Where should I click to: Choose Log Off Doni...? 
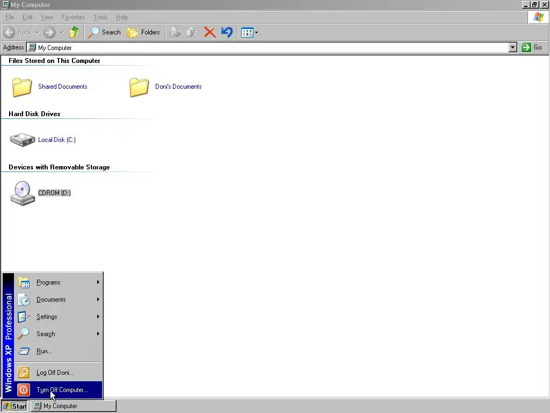[x=59, y=373]
